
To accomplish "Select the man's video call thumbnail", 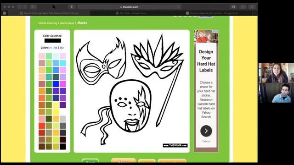I will (276, 93).
